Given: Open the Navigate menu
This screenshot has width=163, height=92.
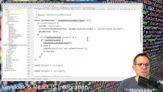Looking at the screenshot, I should coord(25,2).
